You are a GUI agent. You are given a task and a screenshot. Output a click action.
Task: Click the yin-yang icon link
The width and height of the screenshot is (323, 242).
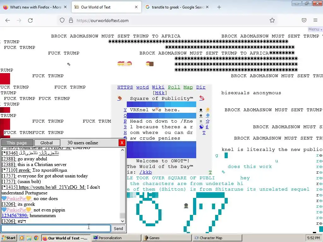coord(202,127)
